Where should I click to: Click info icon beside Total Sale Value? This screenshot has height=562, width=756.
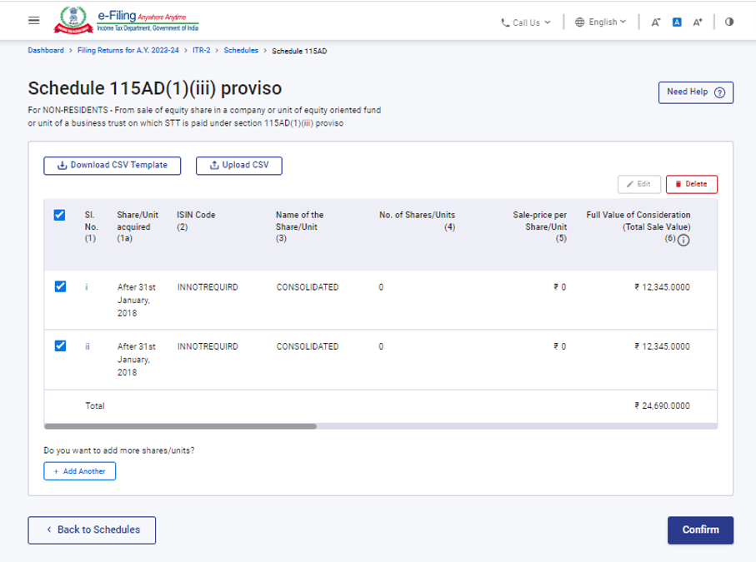click(x=683, y=240)
